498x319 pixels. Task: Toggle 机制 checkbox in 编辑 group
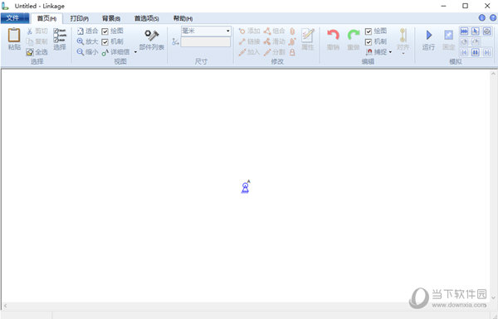click(x=369, y=42)
